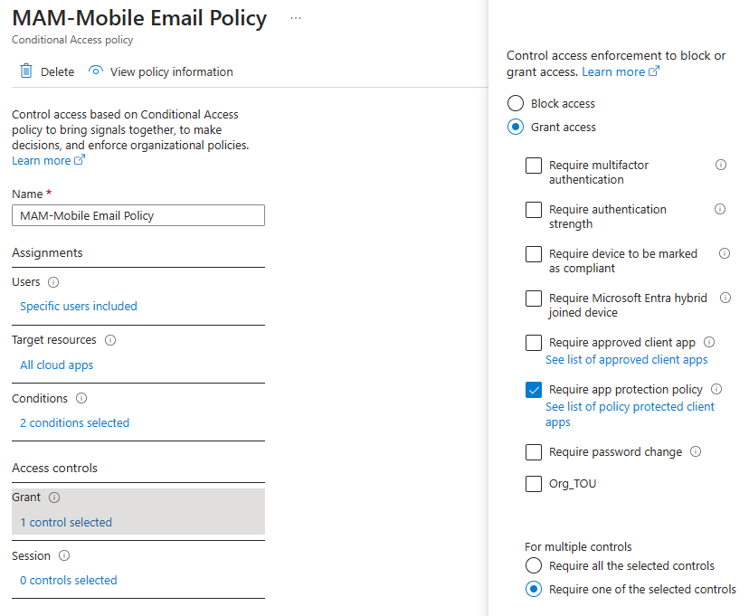Click the info icon next to Conditions
Image resolution: width=749 pixels, height=616 pixels.
click(81, 398)
